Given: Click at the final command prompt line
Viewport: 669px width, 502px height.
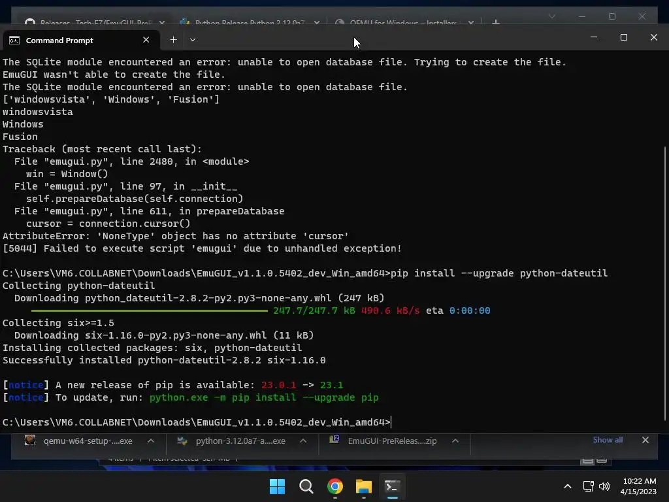Looking at the screenshot, I should tap(197, 422).
